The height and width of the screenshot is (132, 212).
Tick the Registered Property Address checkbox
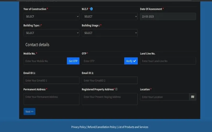[x=116, y=89]
